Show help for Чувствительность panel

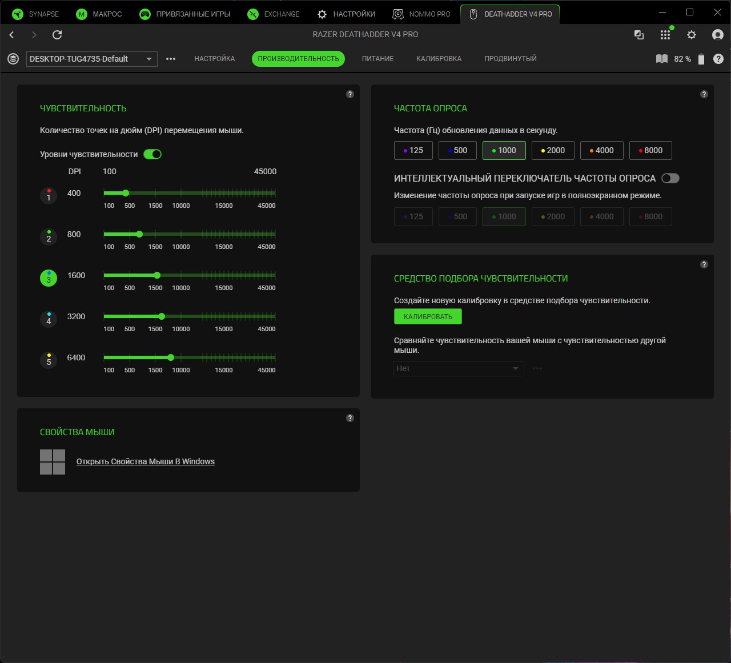(350, 94)
